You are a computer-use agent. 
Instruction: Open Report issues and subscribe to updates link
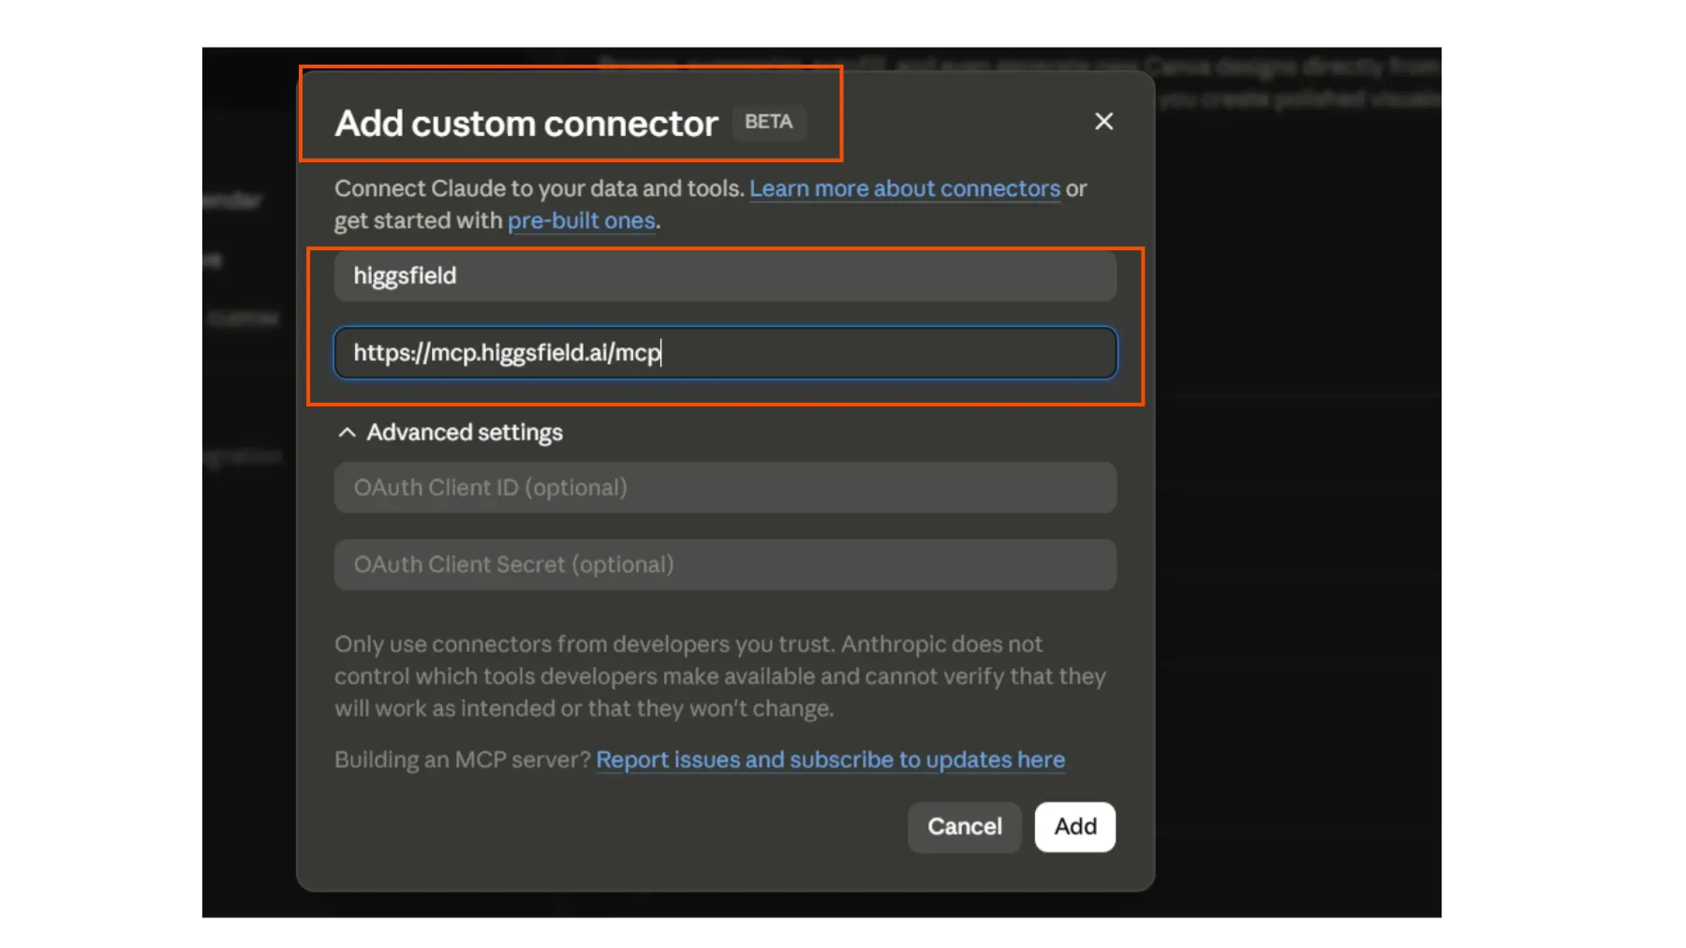pyautogui.click(x=831, y=760)
